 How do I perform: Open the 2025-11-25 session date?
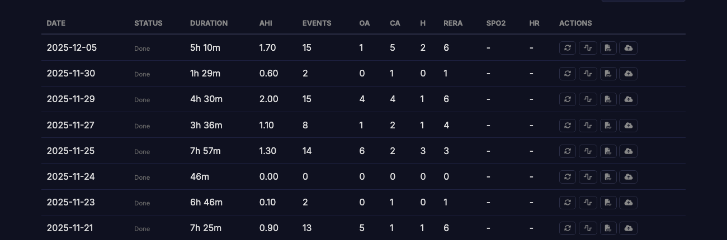pos(71,151)
